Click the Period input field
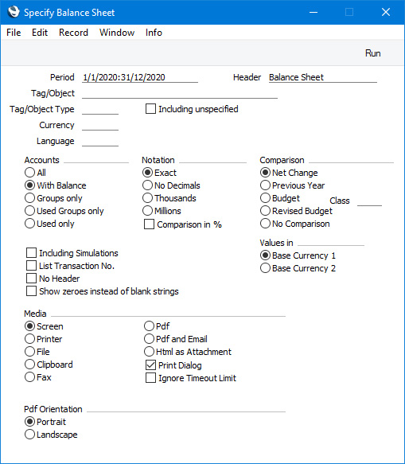This screenshot has width=405, height=464. pyautogui.click(x=140, y=77)
